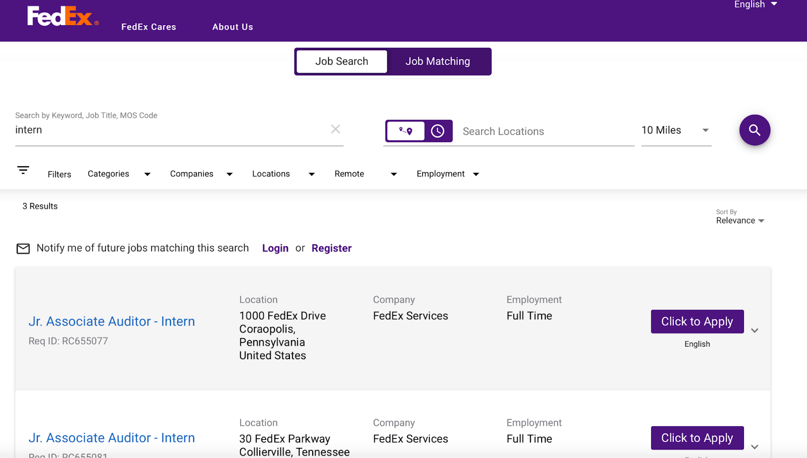Expand the Remote filter
Image resolution: width=807 pixels, height=458 pixels.
point(366,174)
